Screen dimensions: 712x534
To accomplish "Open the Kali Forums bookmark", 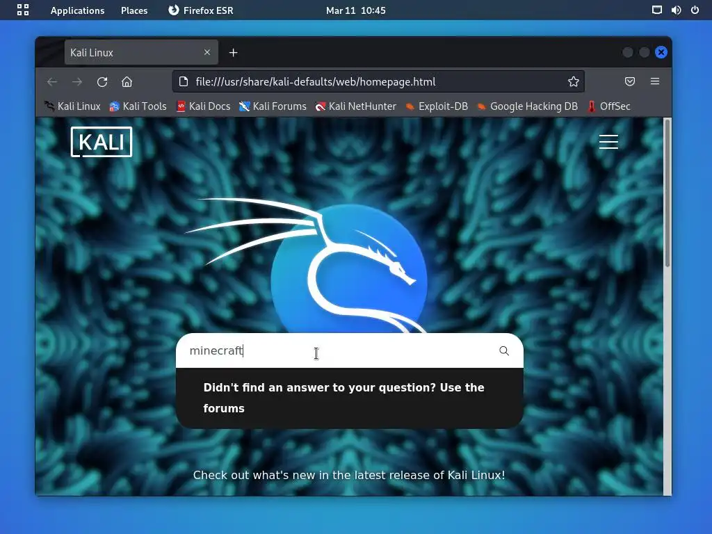I will (x=273, y=106).
